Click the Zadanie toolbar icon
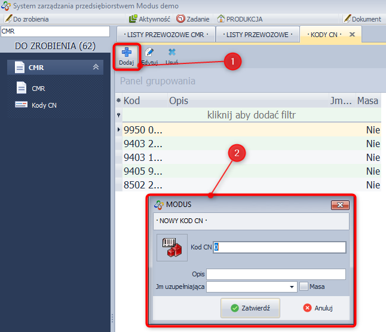The height and width of the screenshot is (332, 386). [x=180, y=19]
